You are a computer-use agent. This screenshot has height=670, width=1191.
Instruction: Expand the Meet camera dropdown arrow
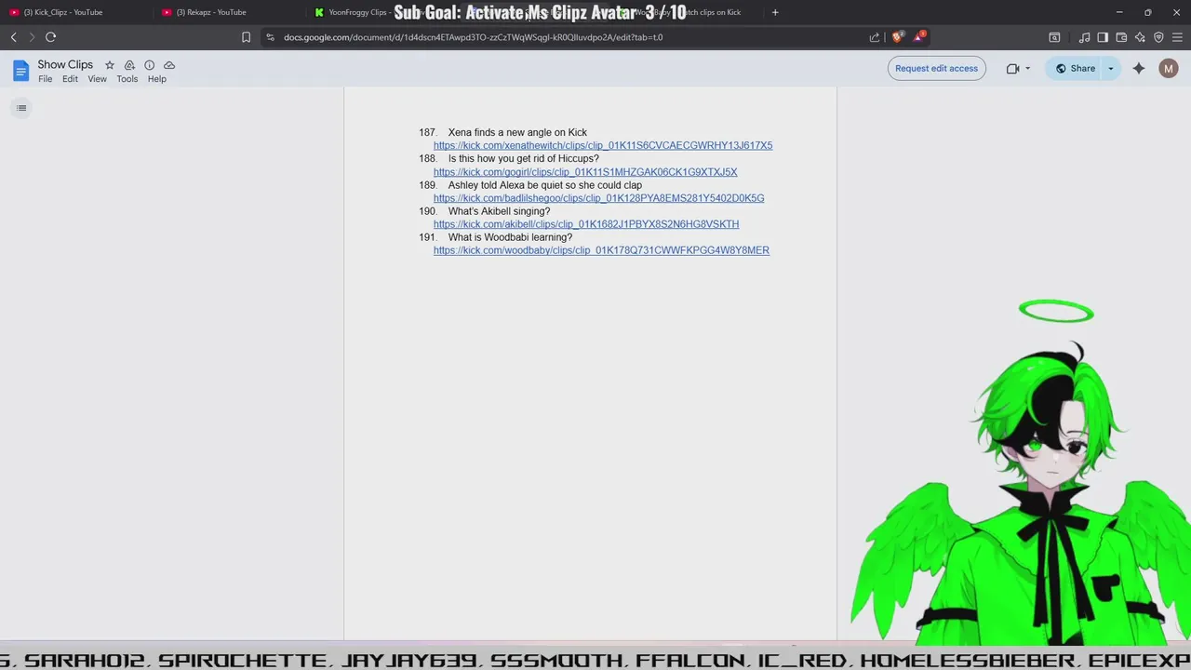point(1027,68)
